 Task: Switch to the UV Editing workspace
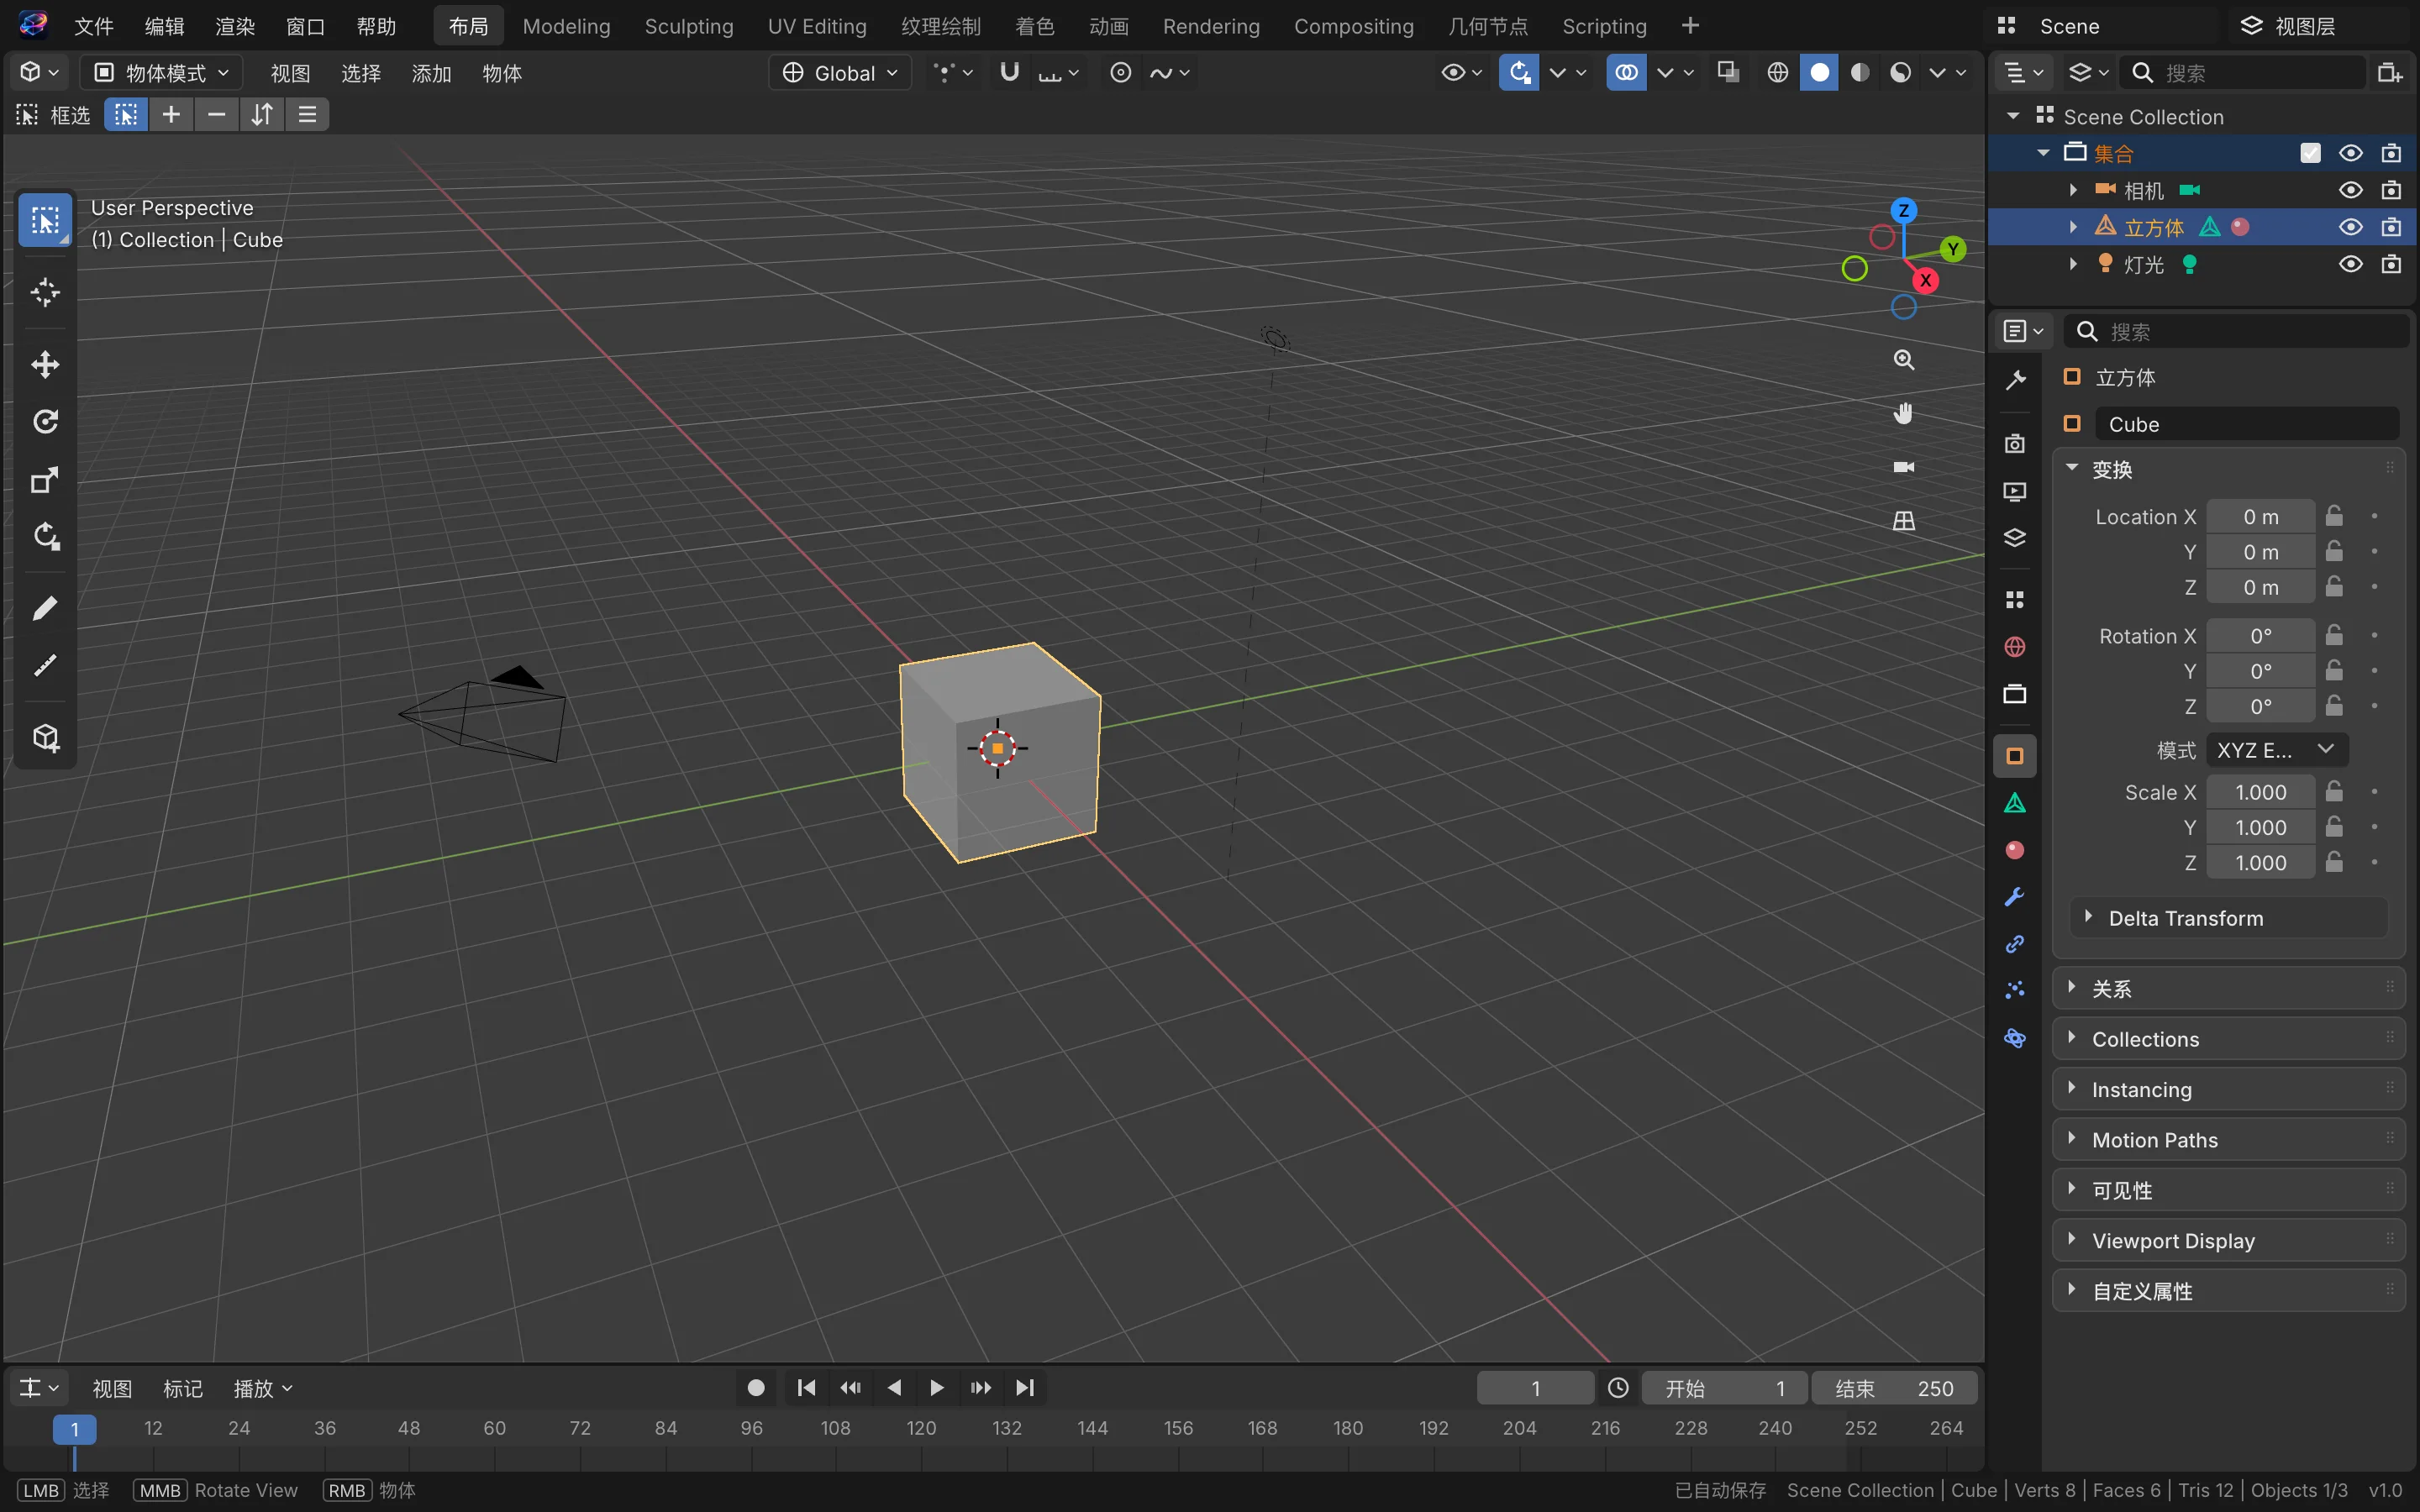click(817, 26)
